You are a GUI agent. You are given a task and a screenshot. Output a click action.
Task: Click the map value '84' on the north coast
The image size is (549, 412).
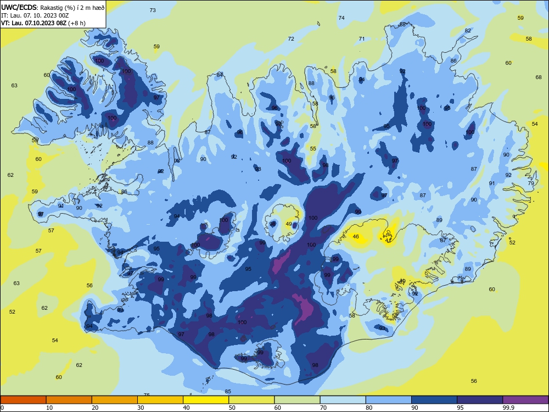[220, 75]
